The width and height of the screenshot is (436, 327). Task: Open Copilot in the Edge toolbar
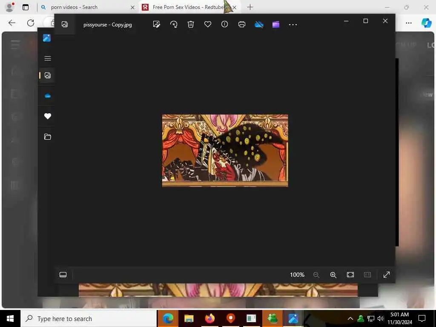[426, 23]
